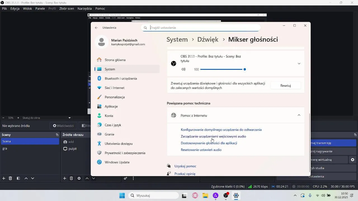The height and width of the screenshot is (201, 358).
Task: Open Edycja menu in OBS
Action: (x=15, y=9)
